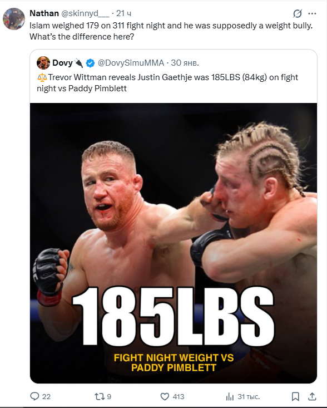The width and height of the screenshot is (327, 408).
Task: Open the 185LBS fight image
Action: coord(174,243)
